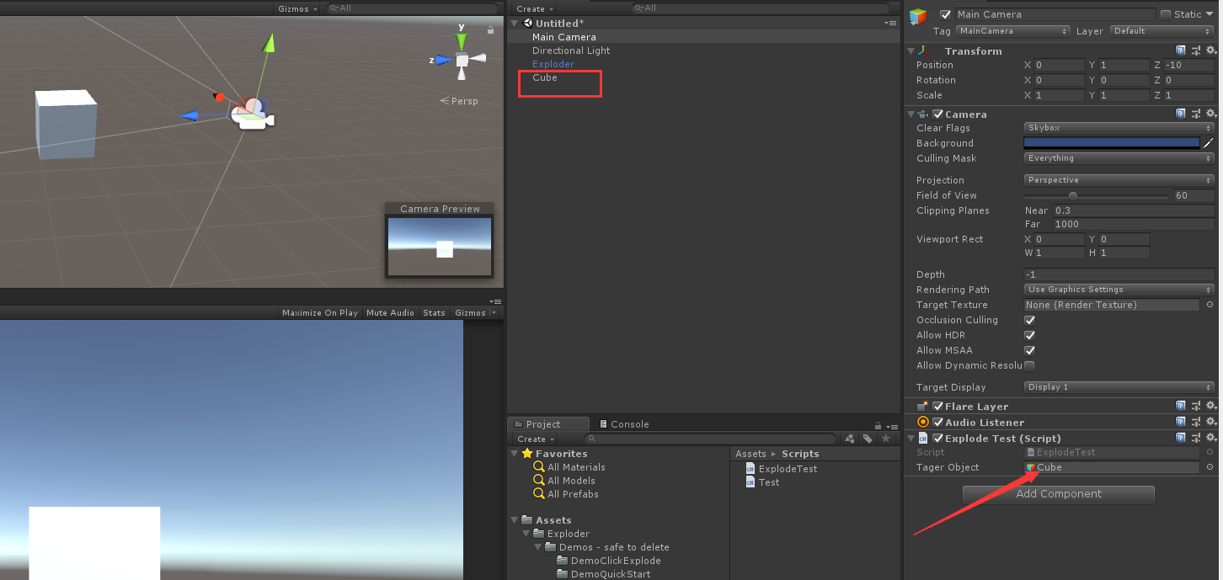Click the Background color swatch of the Camera
The width and height of the screenshot is (1223, 580).
[x=1112, y=142]
